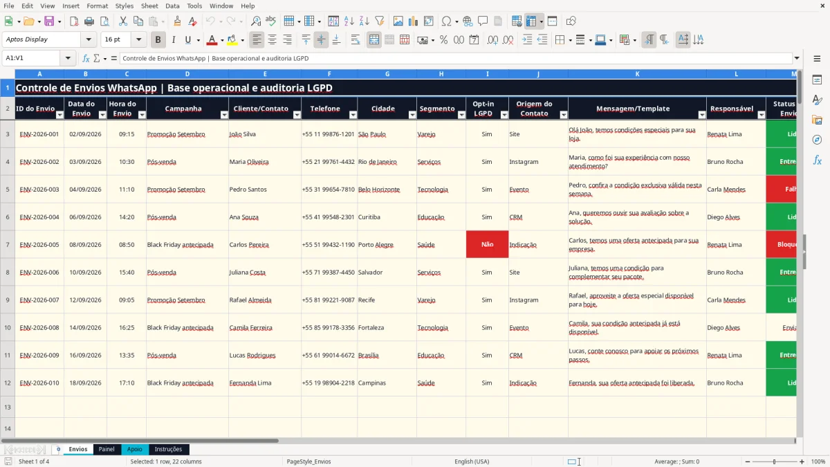Center text horizontally
Viewport: 830px width, 467px height.
tap(273, 40)
